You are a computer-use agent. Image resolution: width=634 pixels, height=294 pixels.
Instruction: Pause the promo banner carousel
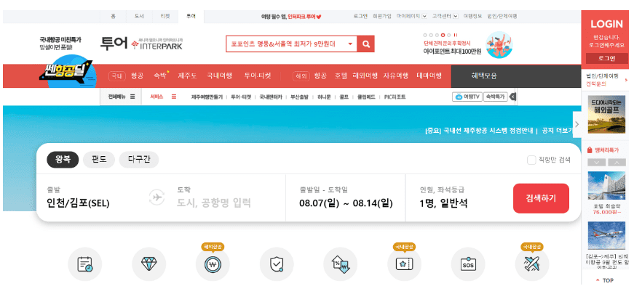click(456, 35)
